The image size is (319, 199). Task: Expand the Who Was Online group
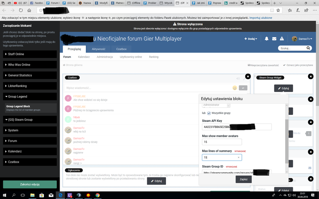[30, 65]
